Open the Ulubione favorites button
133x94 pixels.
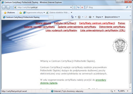[x=9, y=13]
